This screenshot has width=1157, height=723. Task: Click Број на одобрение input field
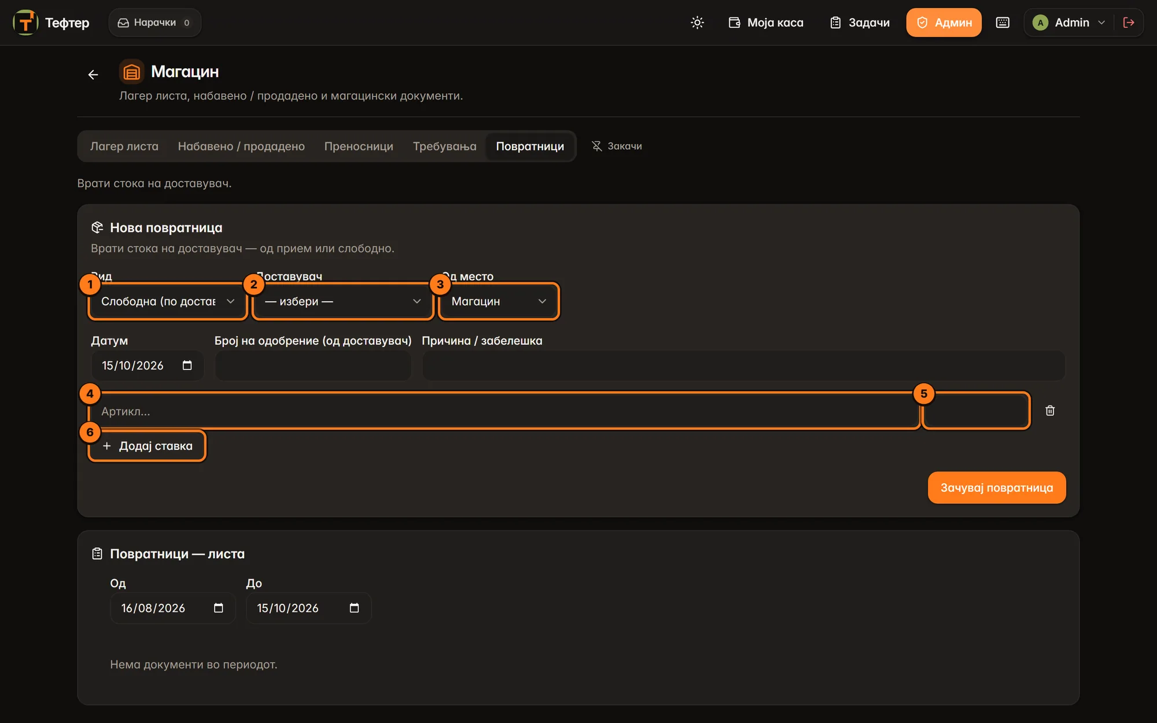pyautogui.click(x=313, y=366)
